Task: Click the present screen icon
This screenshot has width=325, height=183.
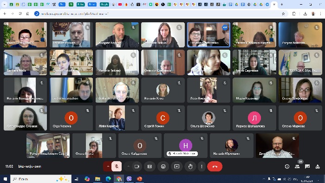Action: click(177, 166)
